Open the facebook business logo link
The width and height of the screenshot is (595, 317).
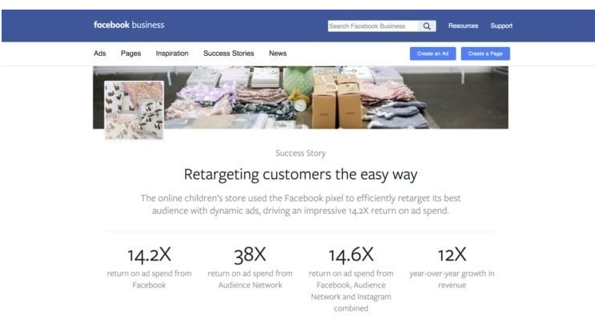[129, 25]
